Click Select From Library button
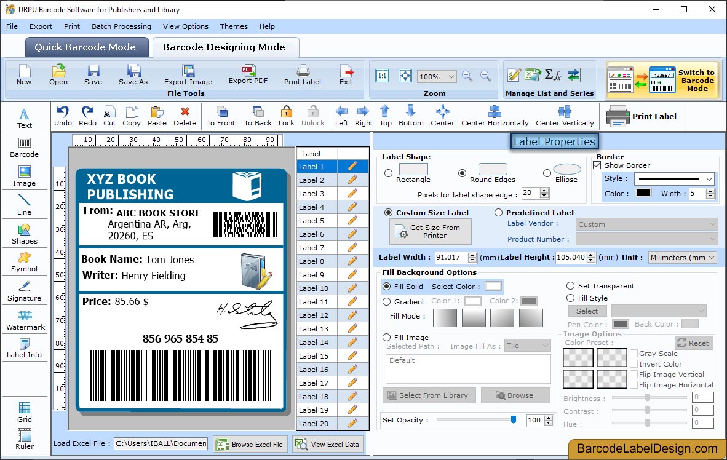The image size is (727, 460). (x=429, y=395)
